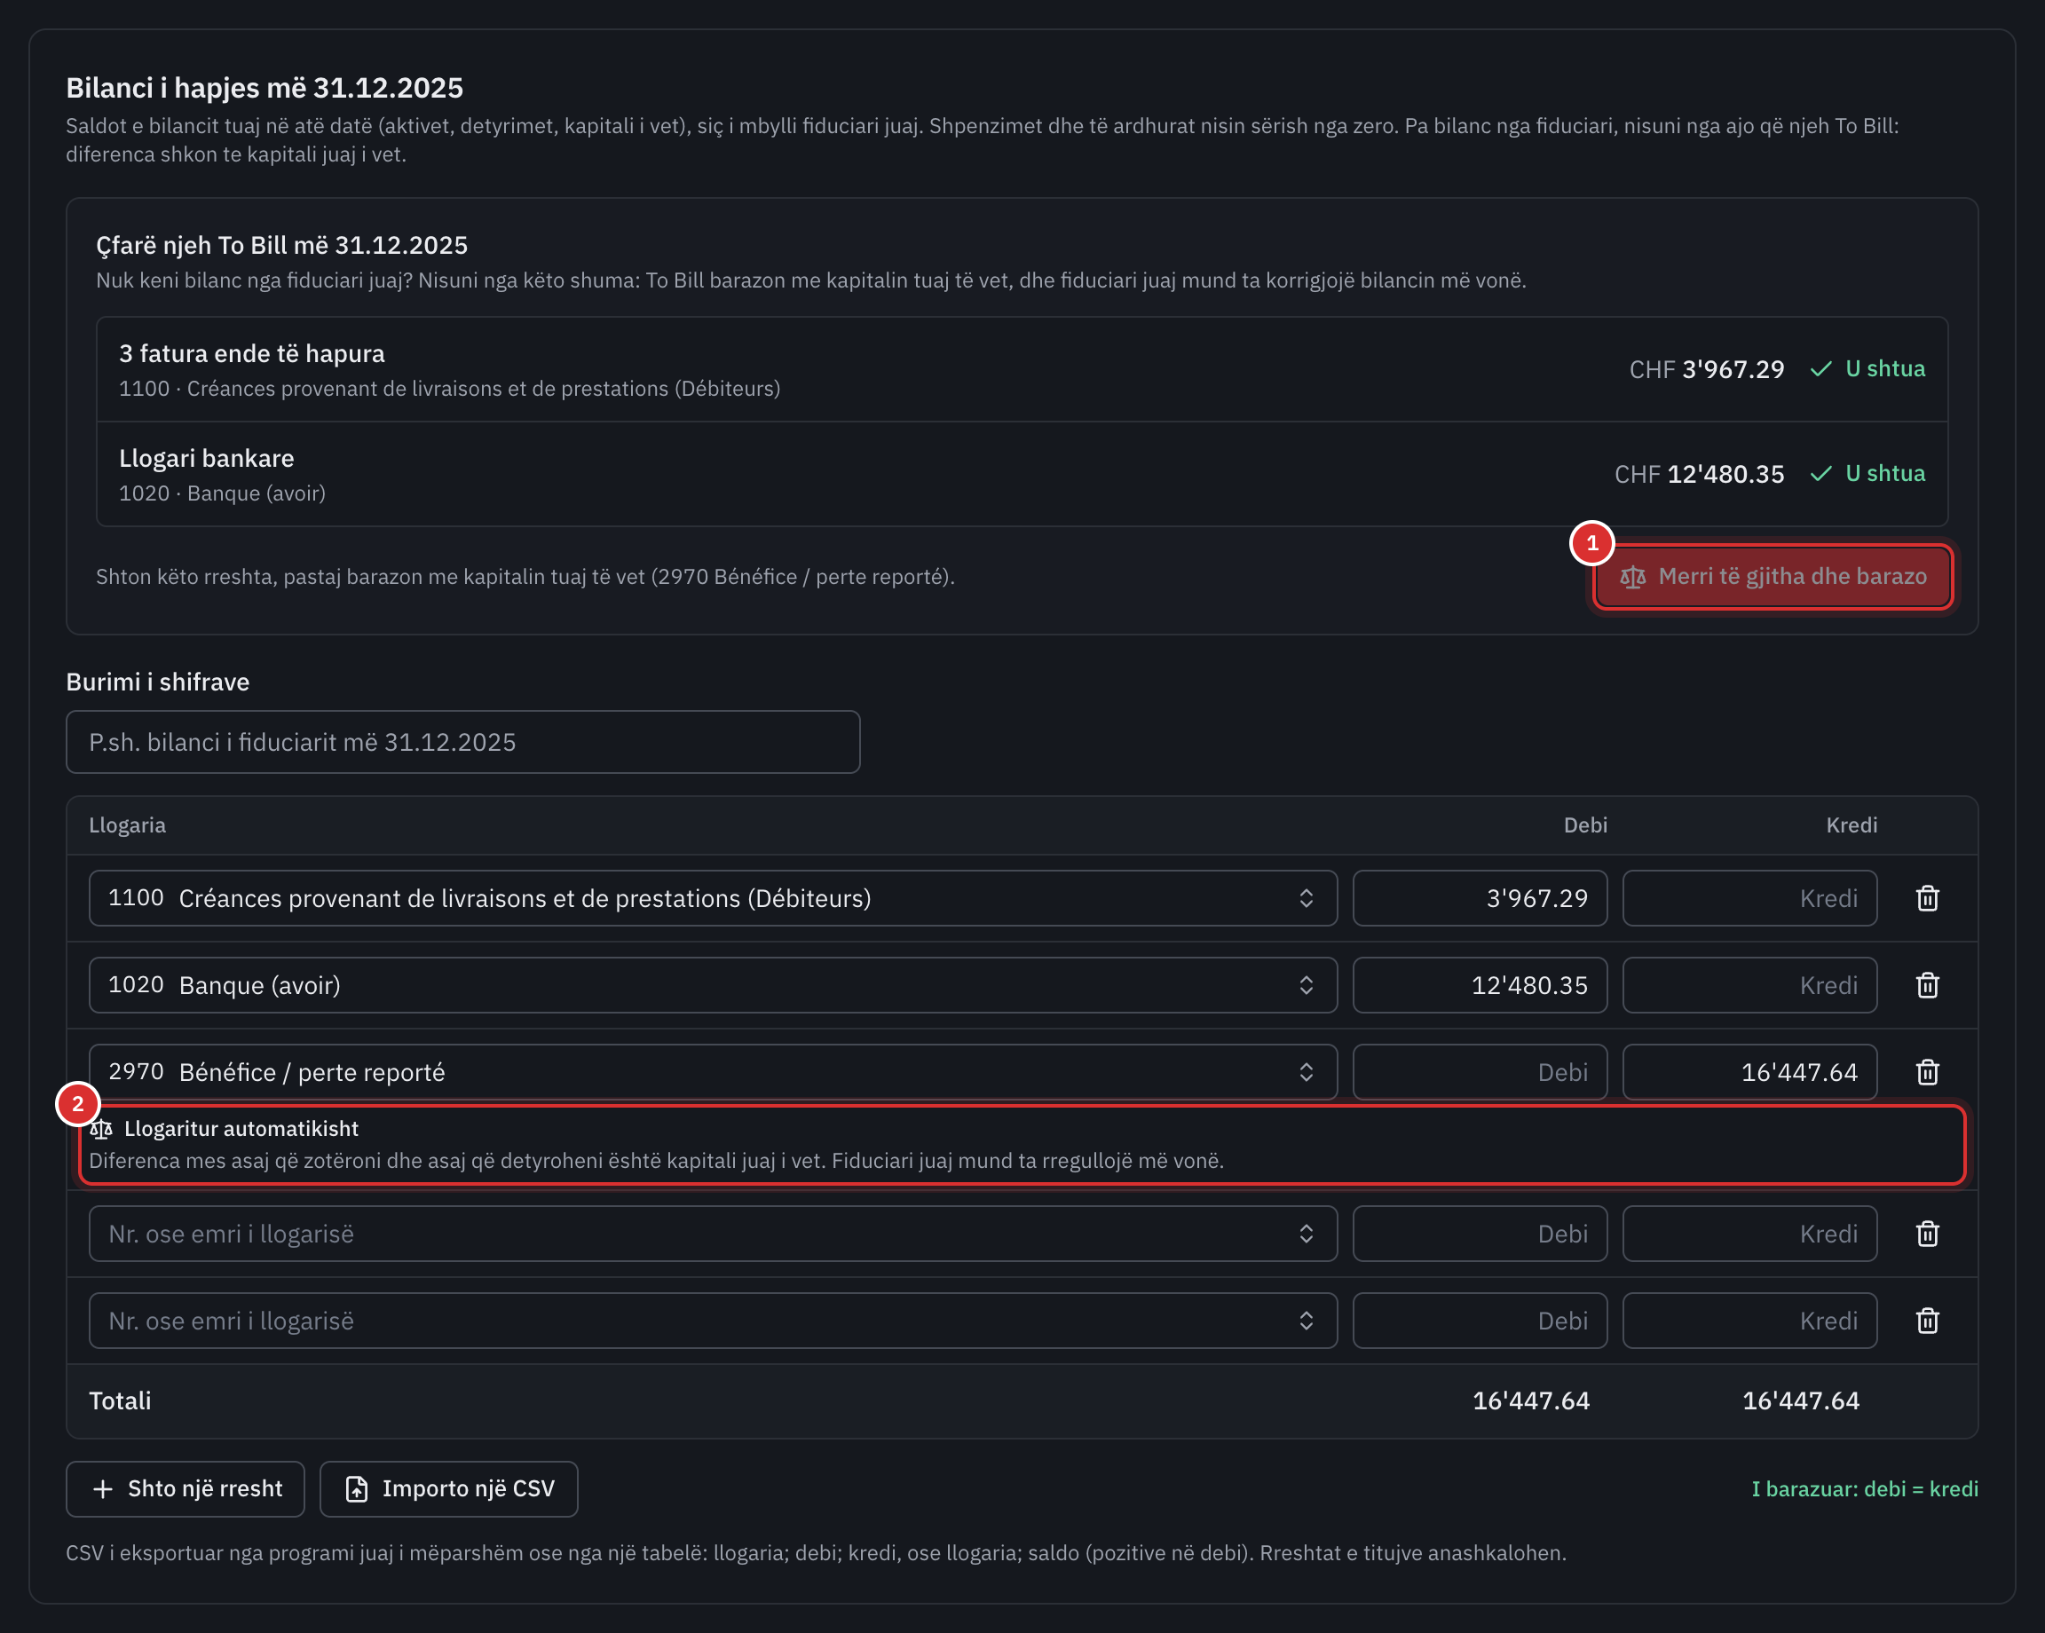Click the Debi column header
This screenshot has width=2045, height=1633.
[x=1585, y=825]
